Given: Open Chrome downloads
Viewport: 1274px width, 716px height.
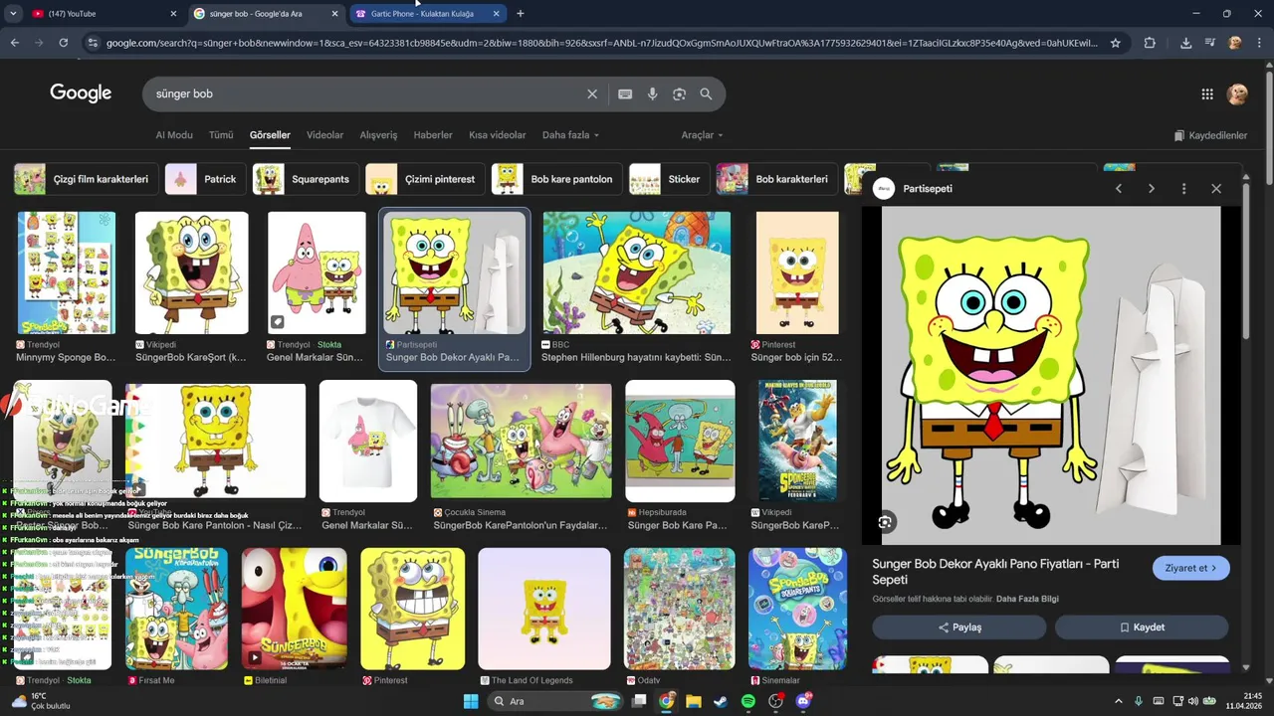Looking at the screenshot, I should coord(1185,43).
